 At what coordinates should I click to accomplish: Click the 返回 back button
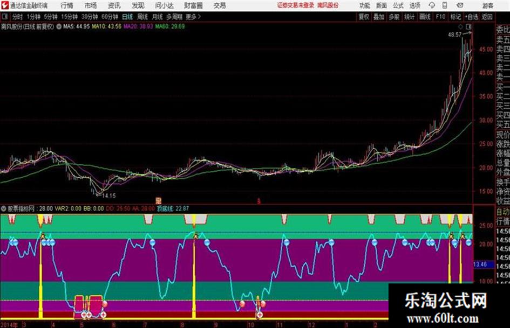[x=487, y=17]
